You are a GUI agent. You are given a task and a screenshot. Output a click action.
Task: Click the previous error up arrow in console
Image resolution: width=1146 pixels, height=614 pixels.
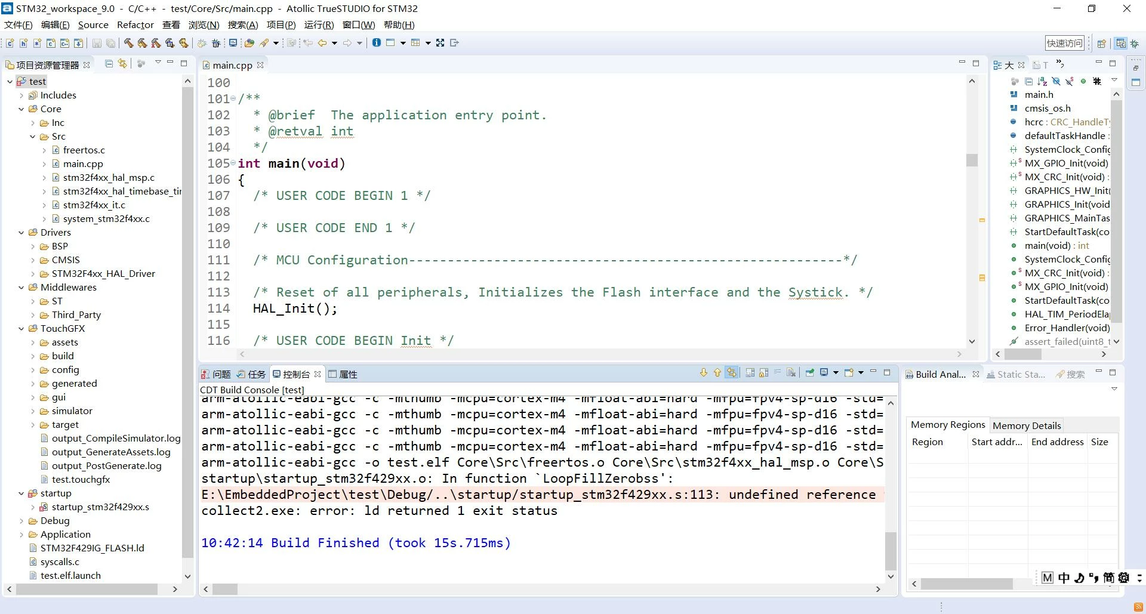click(717, 373)
